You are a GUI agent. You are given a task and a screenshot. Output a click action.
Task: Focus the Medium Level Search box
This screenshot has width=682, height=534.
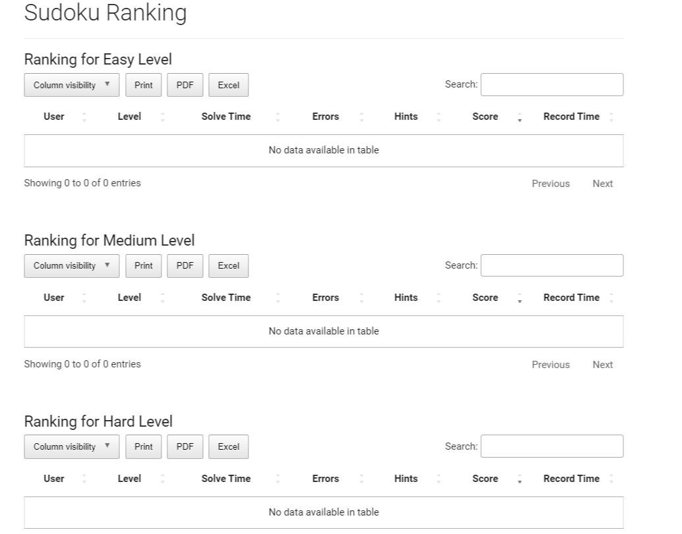click(x=552, y=265)
